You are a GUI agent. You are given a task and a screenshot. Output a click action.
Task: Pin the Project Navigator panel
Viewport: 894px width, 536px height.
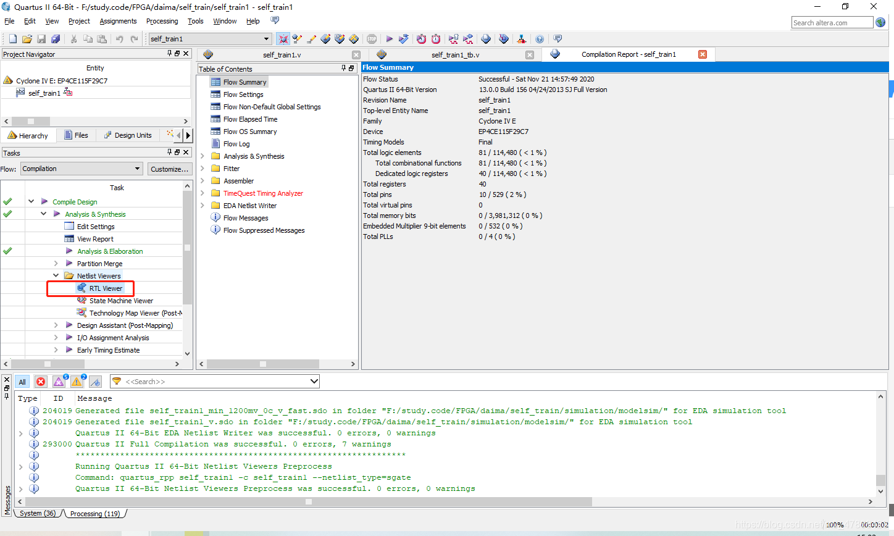click(170, 54)
